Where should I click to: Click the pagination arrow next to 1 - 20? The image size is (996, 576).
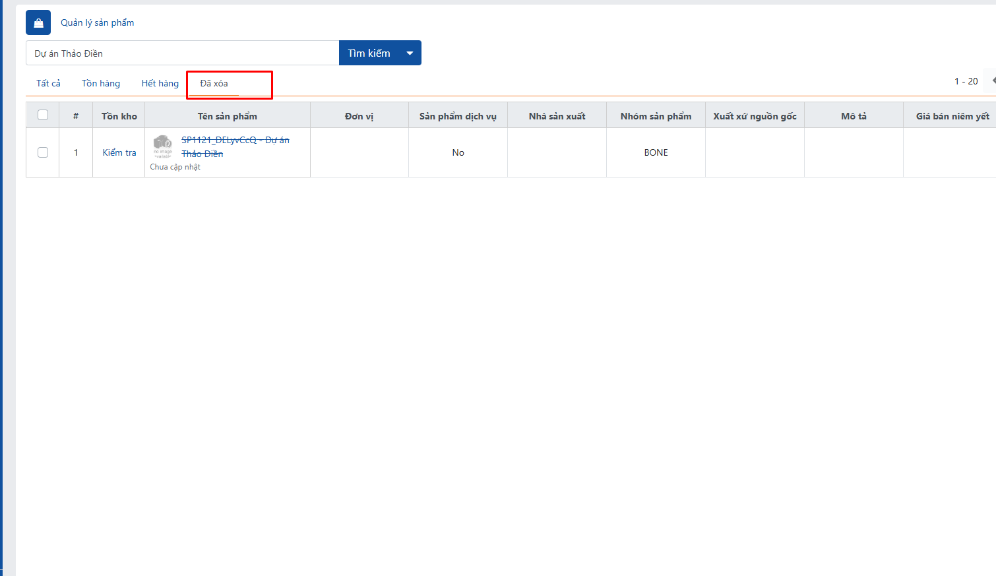tap(992, 80)
